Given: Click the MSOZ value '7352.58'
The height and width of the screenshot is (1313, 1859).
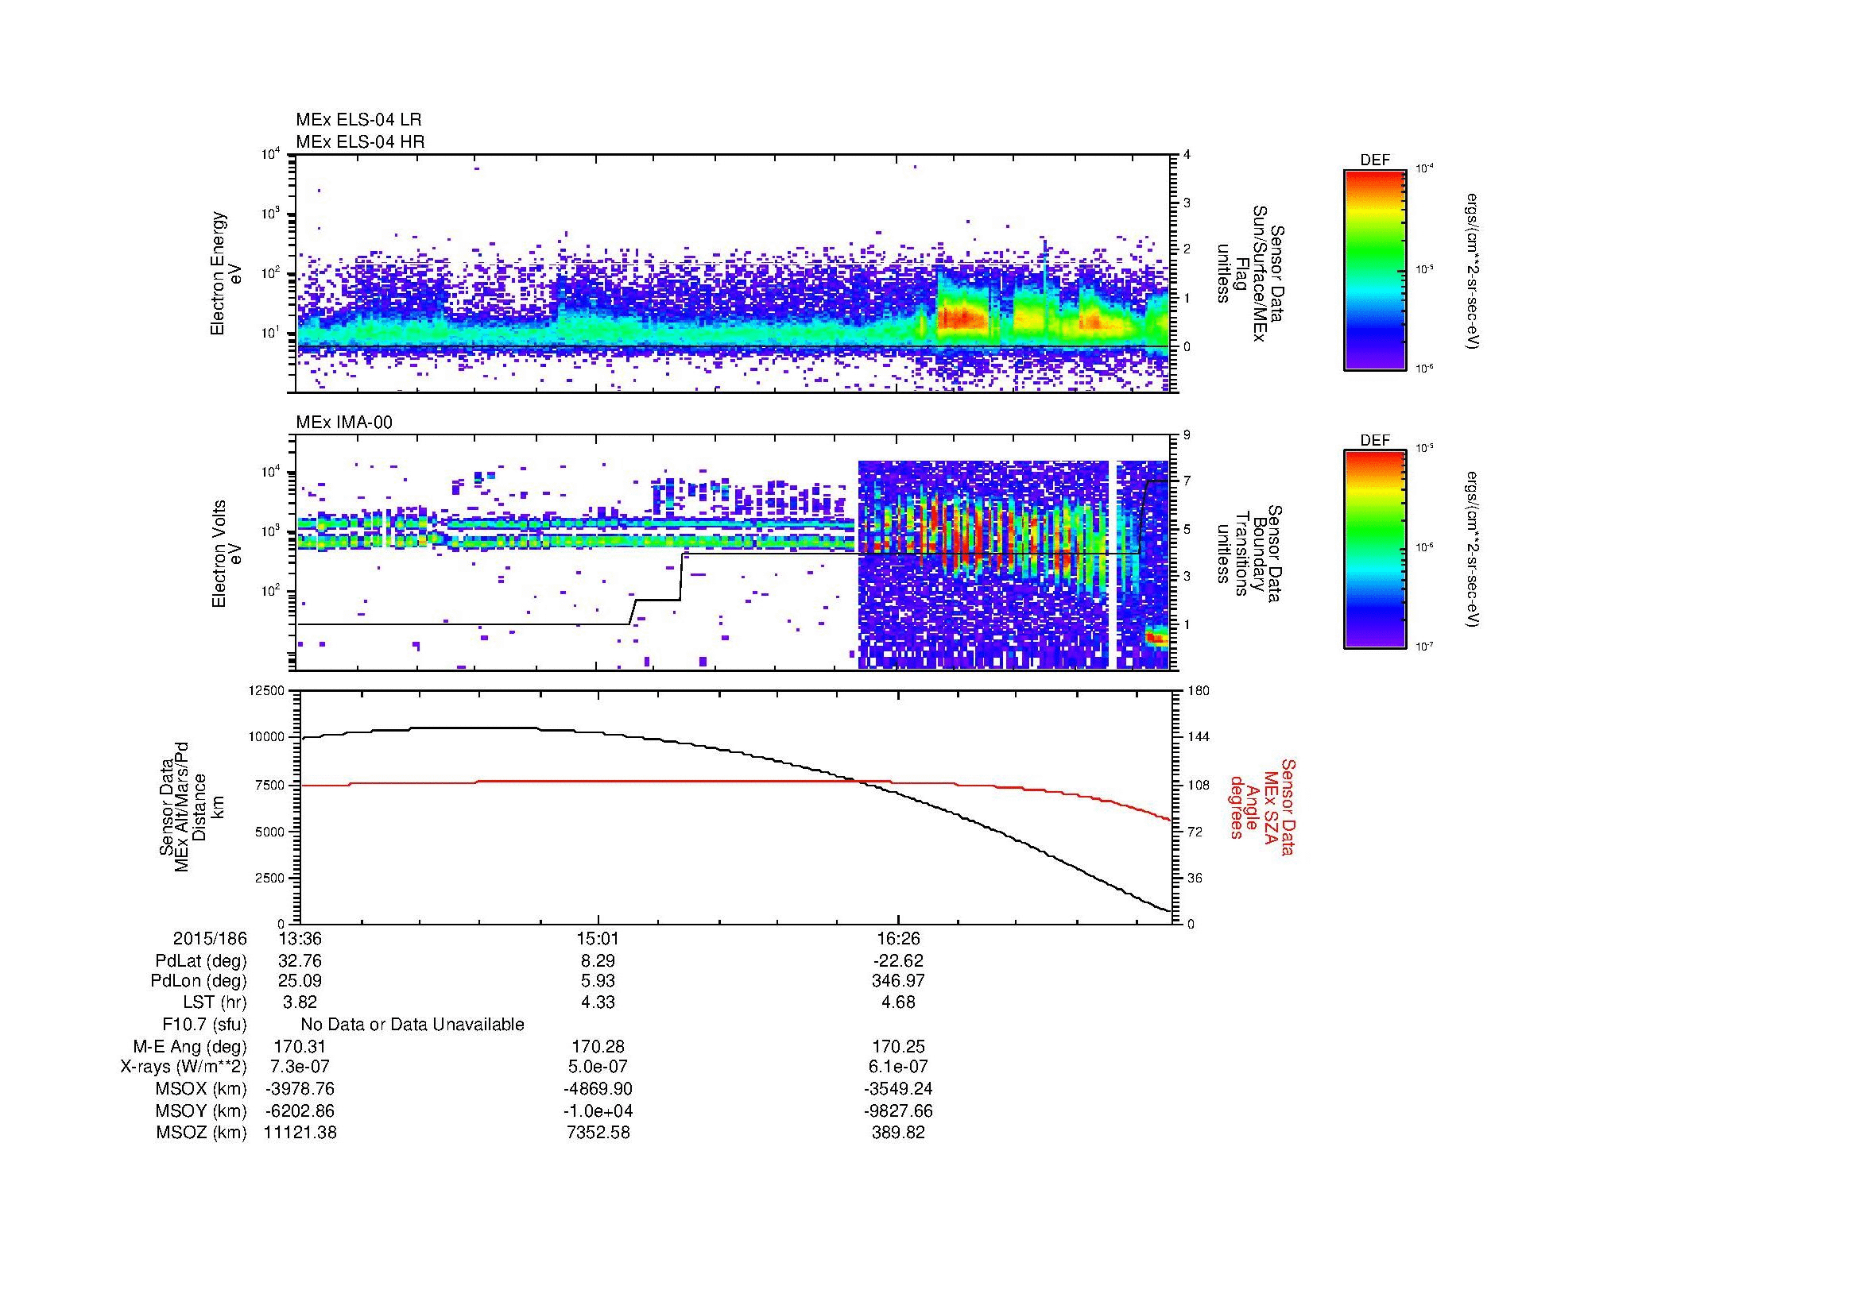Looking at the screenshot, I should [x=598, y=1133].
